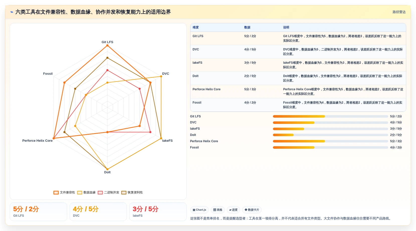Image resolution: width=416 pixels, height=231 pixels.
Task: Click the yellow data point at Dolt vertex
Action: (107, 169)
